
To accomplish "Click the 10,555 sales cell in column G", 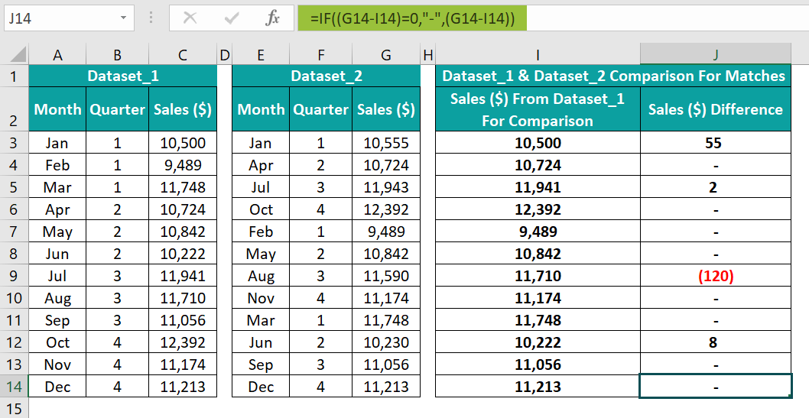I will coord(386,142).
